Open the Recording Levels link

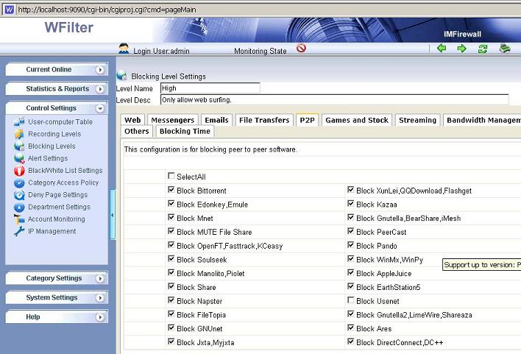[x=54, y=134]
